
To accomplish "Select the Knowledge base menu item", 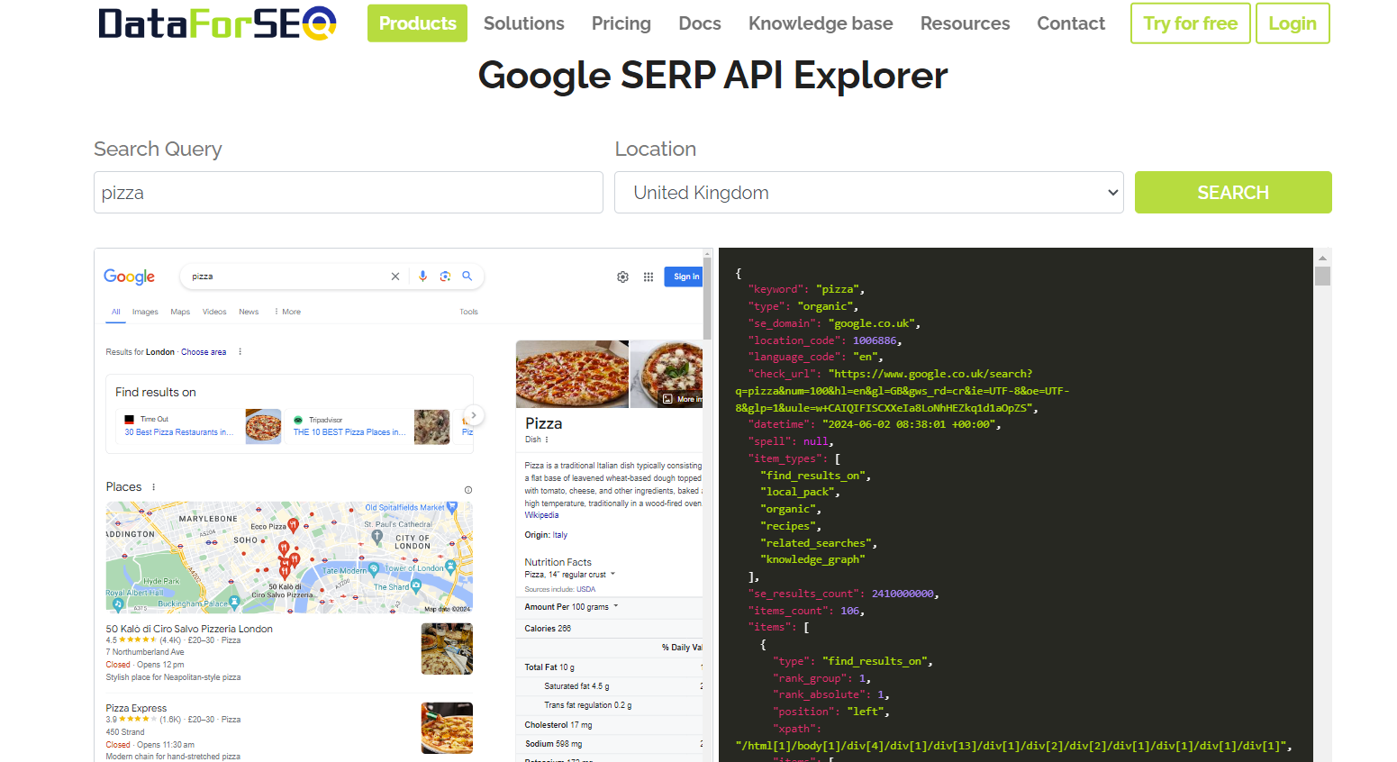I will click(x=820, y=23).
